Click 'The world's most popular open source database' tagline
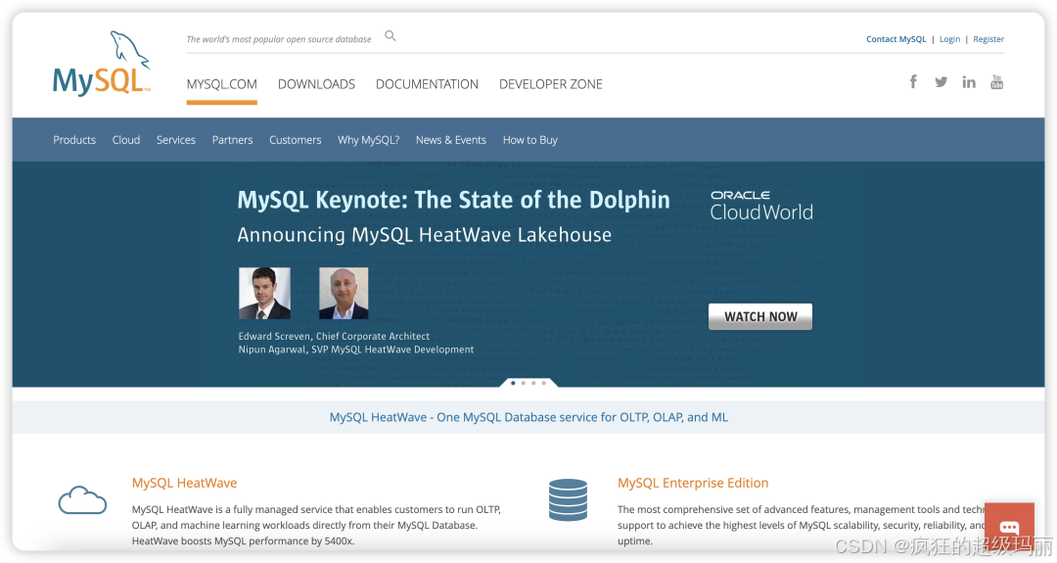Screen dimensions: 1057x563 coord(278,39)
